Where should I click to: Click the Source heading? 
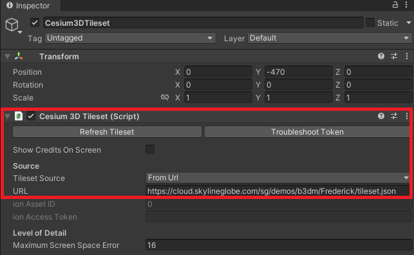[x=26, y=165]
